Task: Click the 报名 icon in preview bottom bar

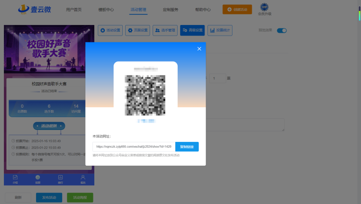Action: 83,179
